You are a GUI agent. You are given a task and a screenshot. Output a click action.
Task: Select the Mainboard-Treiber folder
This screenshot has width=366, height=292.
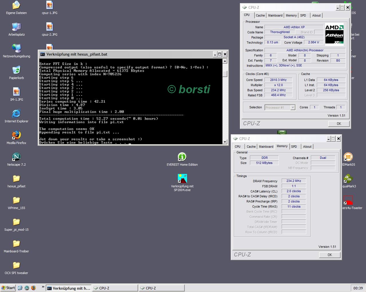click(16, 244)
